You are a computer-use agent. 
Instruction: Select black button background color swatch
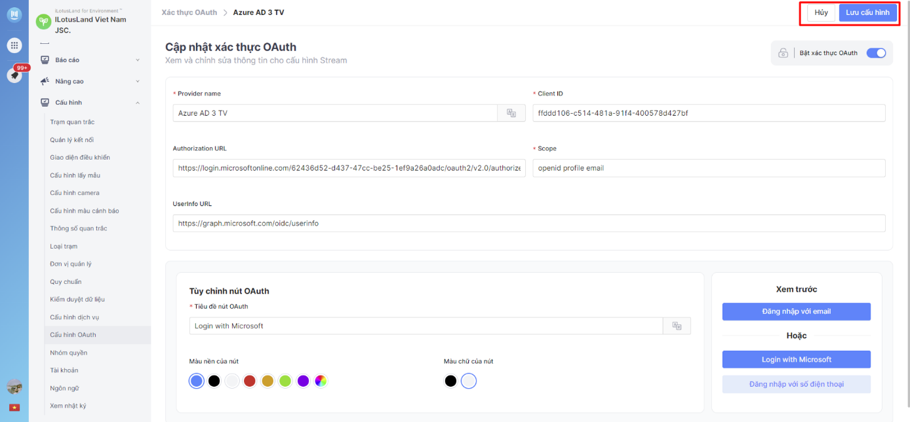(x=214, y=381)
